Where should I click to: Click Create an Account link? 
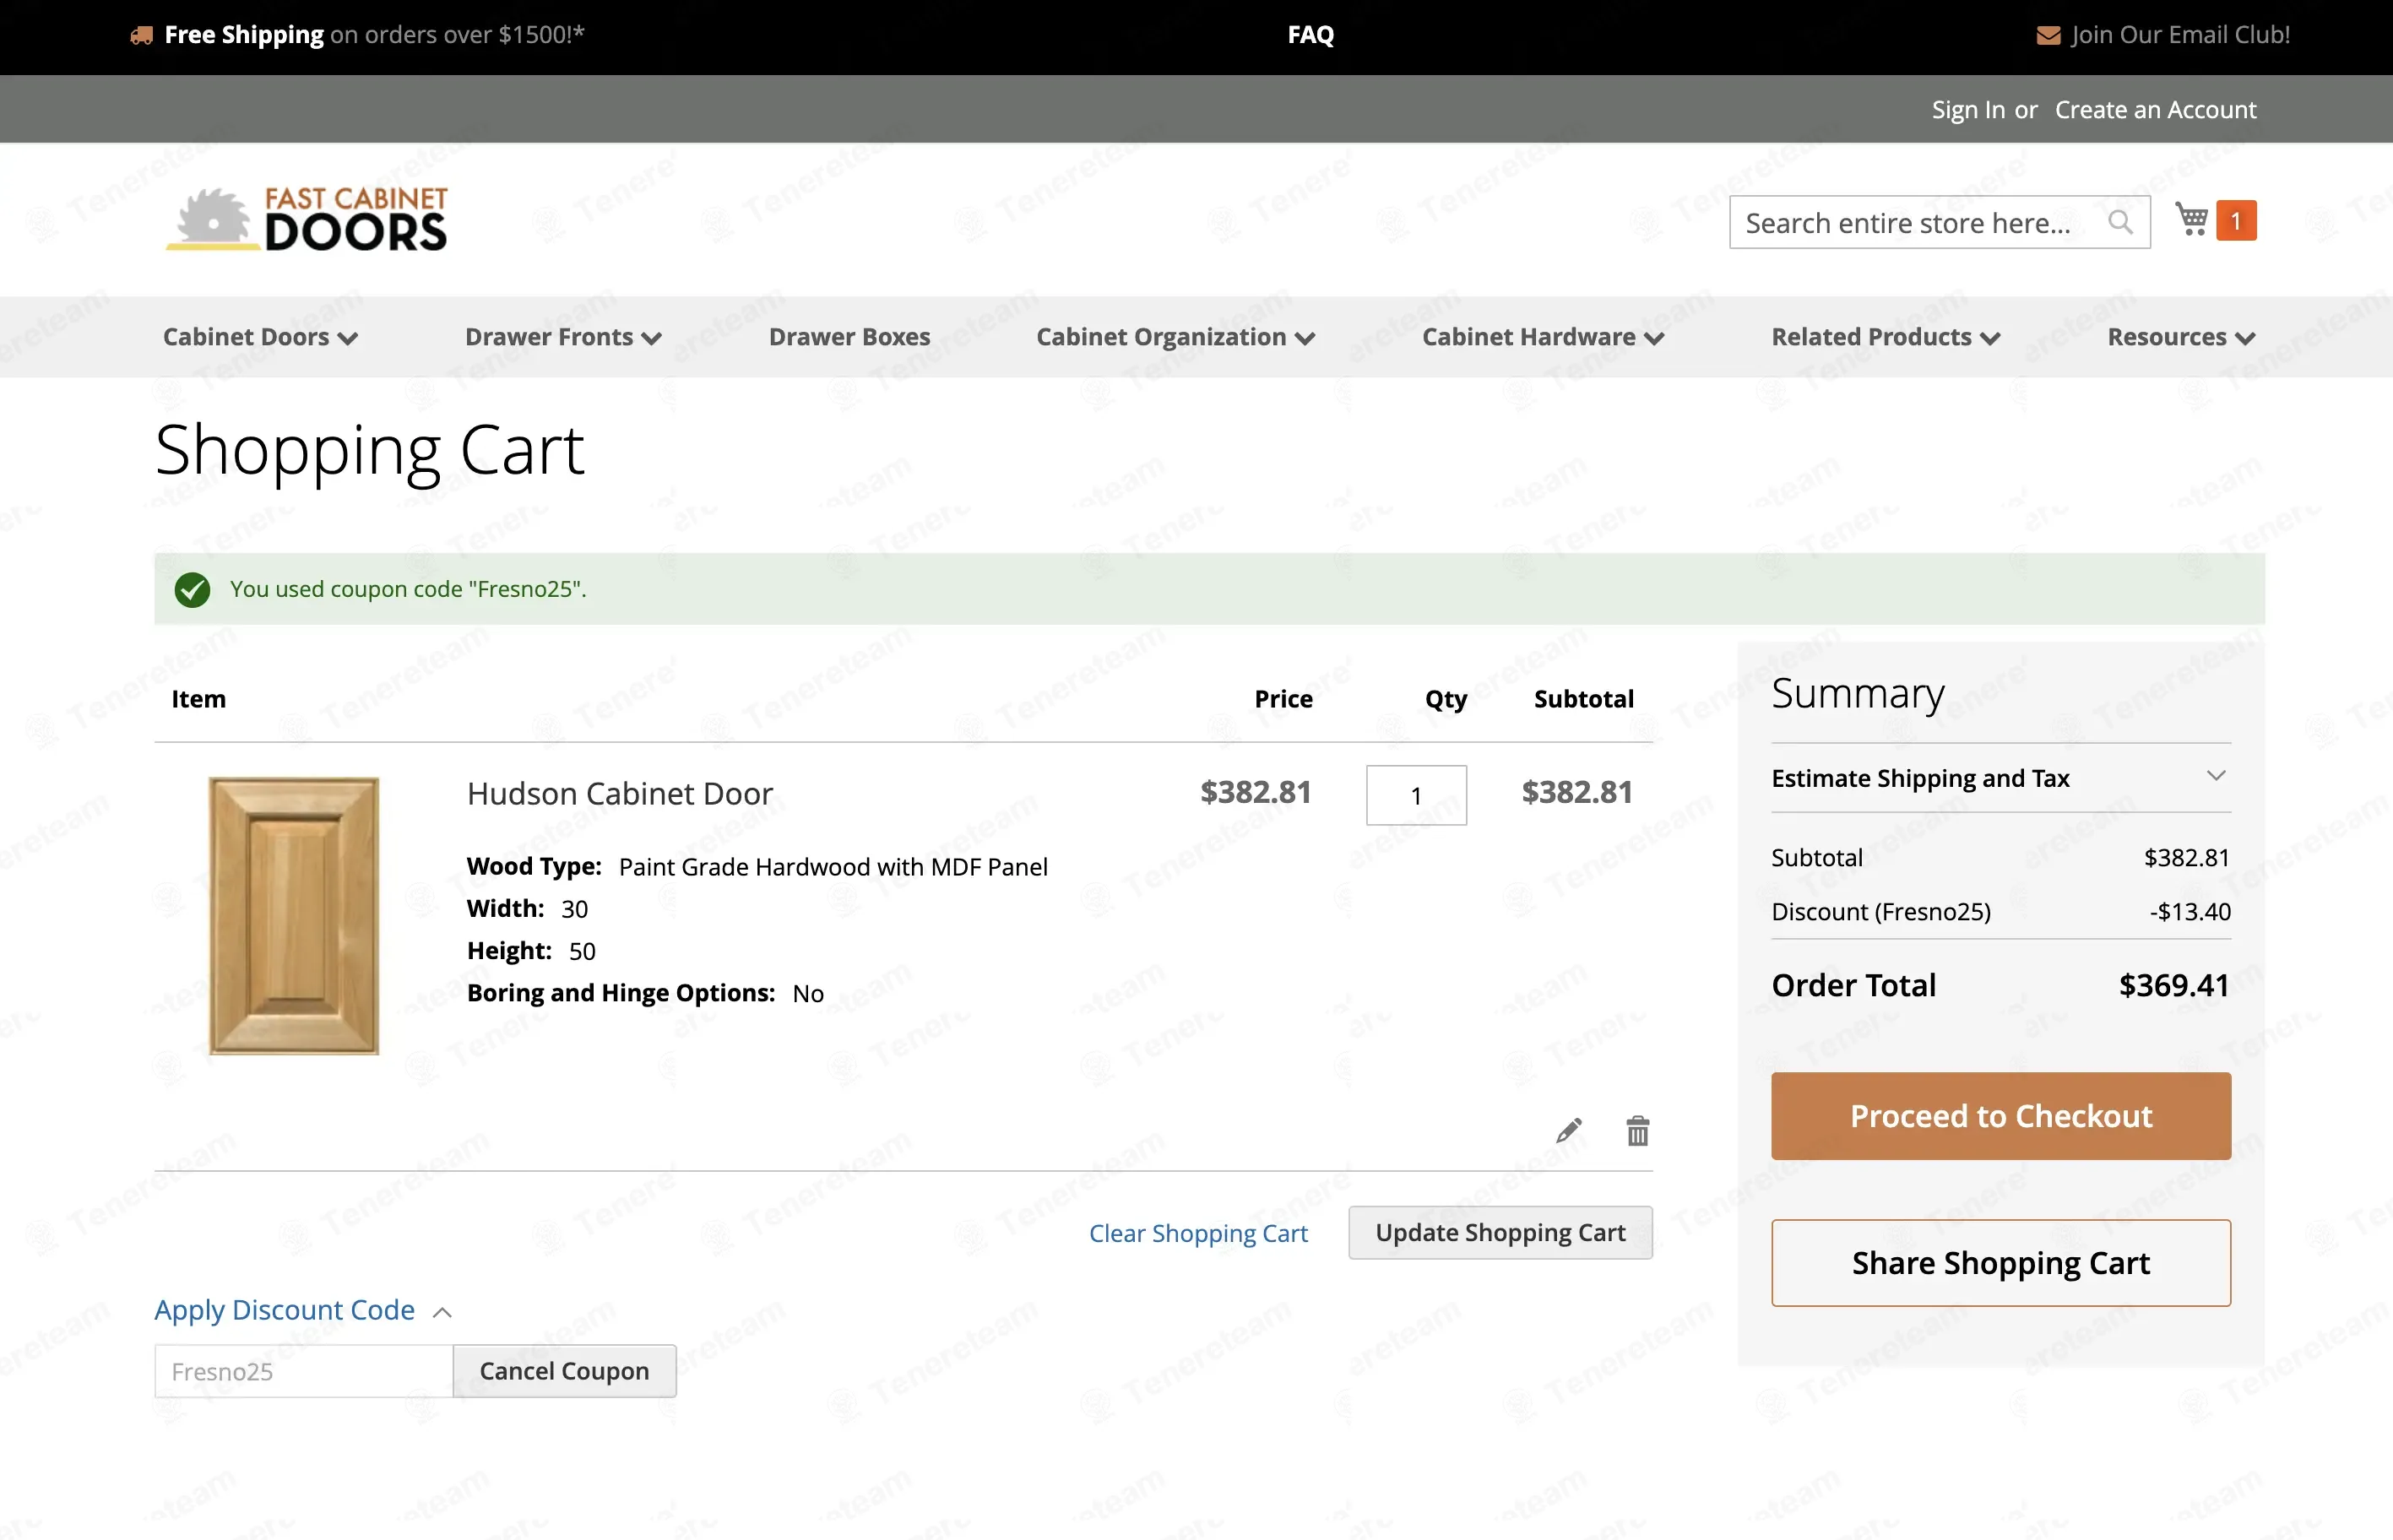pyautogui.click(x=2155, y=110)
